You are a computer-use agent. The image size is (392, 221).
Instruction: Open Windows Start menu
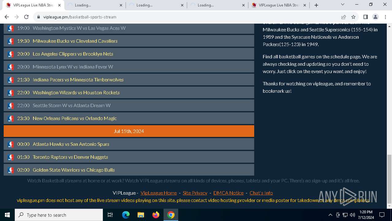pos(7,215)
